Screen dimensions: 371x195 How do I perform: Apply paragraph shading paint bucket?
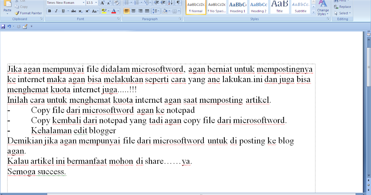click(x=165, y=11)
